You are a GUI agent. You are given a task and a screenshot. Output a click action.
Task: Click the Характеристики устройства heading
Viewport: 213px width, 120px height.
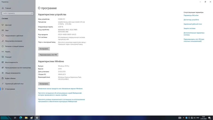(x=52, y=14)
